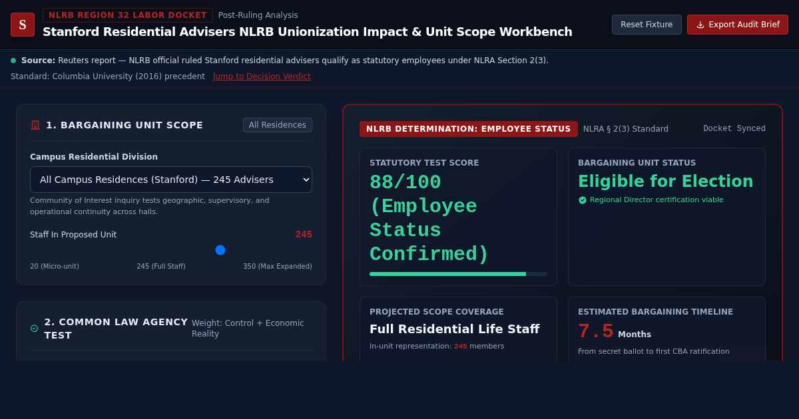The height and width of the screenshot is (419, 799).
Task: Click the building icon beside Bargaining Unit Scope
Action: [x=35, y=125]
